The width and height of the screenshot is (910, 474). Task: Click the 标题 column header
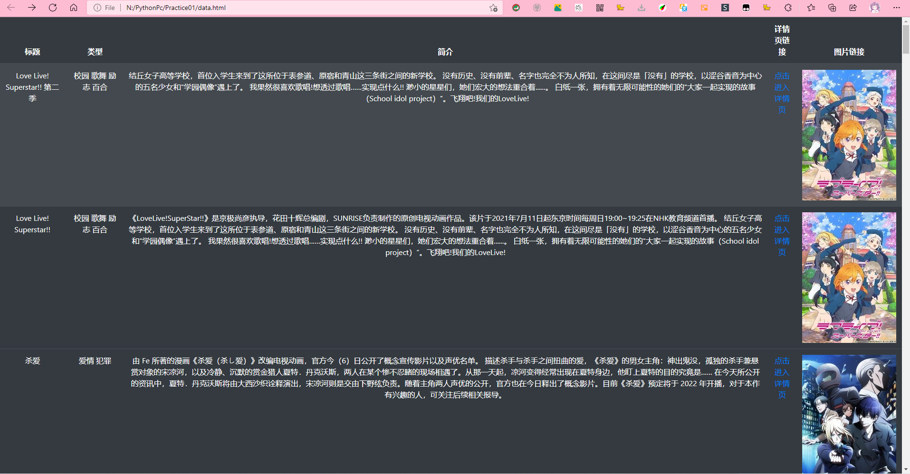(x=32, y=52)
